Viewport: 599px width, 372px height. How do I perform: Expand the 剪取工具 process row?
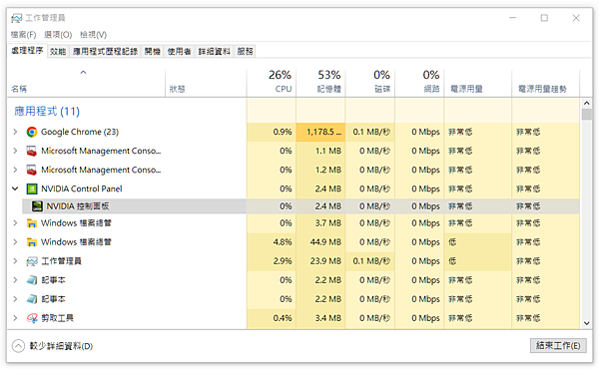pyautogui.click(x=15, y=318)
